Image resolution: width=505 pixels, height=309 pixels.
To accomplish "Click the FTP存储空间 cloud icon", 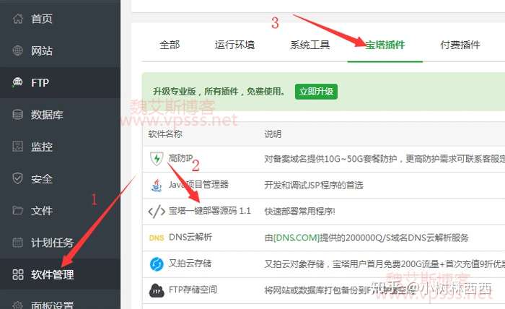I will [x=157, y=290].
